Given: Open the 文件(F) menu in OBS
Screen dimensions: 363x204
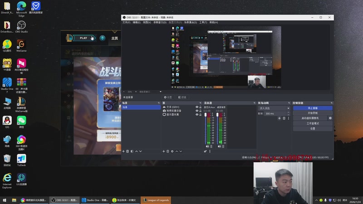Looking at the screenshot, I should (127, 22).
